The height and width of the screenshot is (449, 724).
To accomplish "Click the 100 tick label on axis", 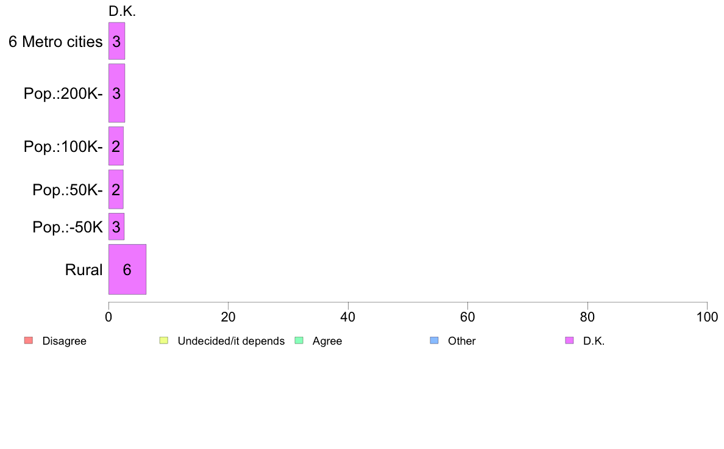I will 707,317.
